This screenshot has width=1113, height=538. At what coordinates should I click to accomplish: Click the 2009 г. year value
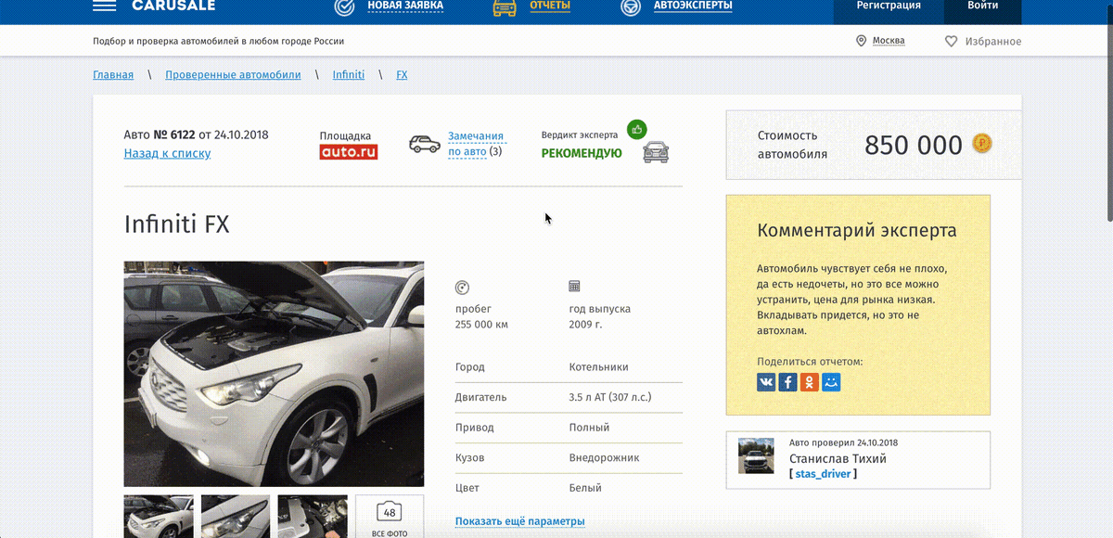click(x=585, y=325)
